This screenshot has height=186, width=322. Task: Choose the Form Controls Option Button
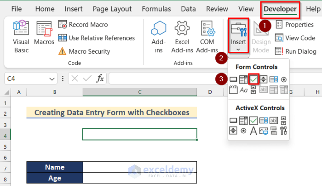pos(284,79)
